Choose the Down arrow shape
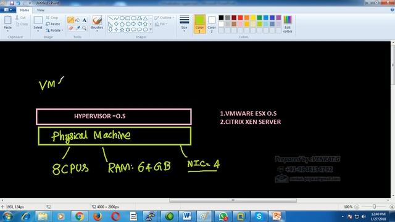 pos(110,30)
